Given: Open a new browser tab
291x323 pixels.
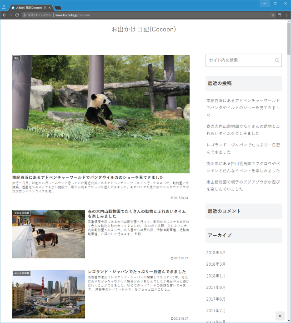Looking at the screenshot, I should pyautogui.click(x=58, y=8).
